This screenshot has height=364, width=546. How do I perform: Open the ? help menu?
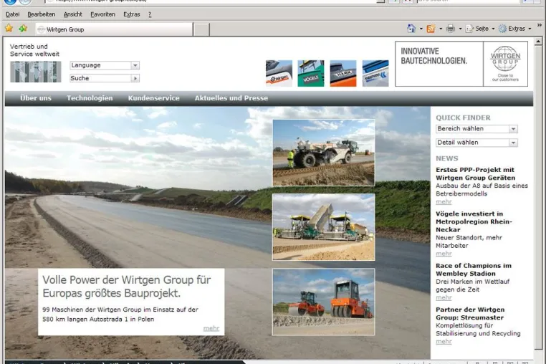(x=150, y=14)
